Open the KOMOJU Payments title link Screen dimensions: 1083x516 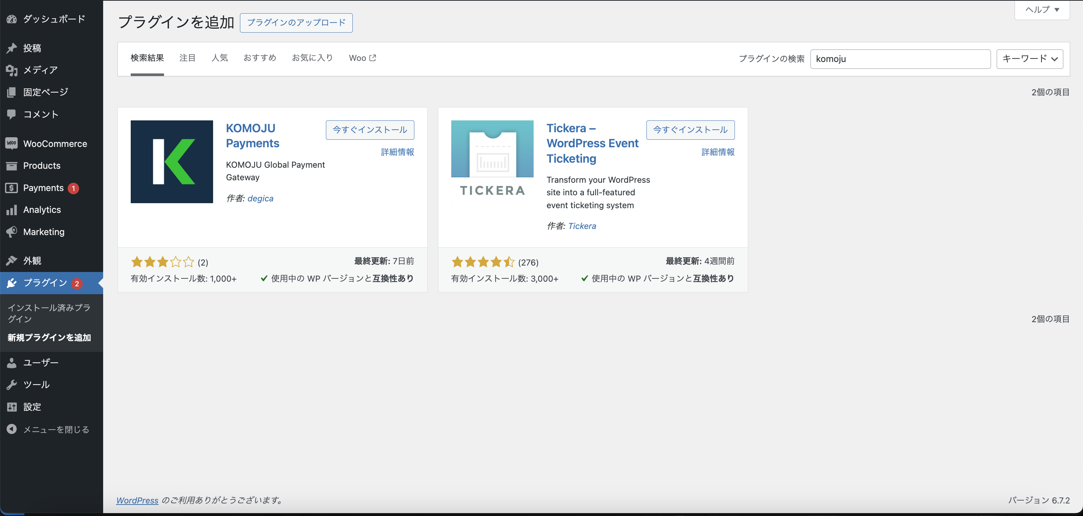click(253, 135)
